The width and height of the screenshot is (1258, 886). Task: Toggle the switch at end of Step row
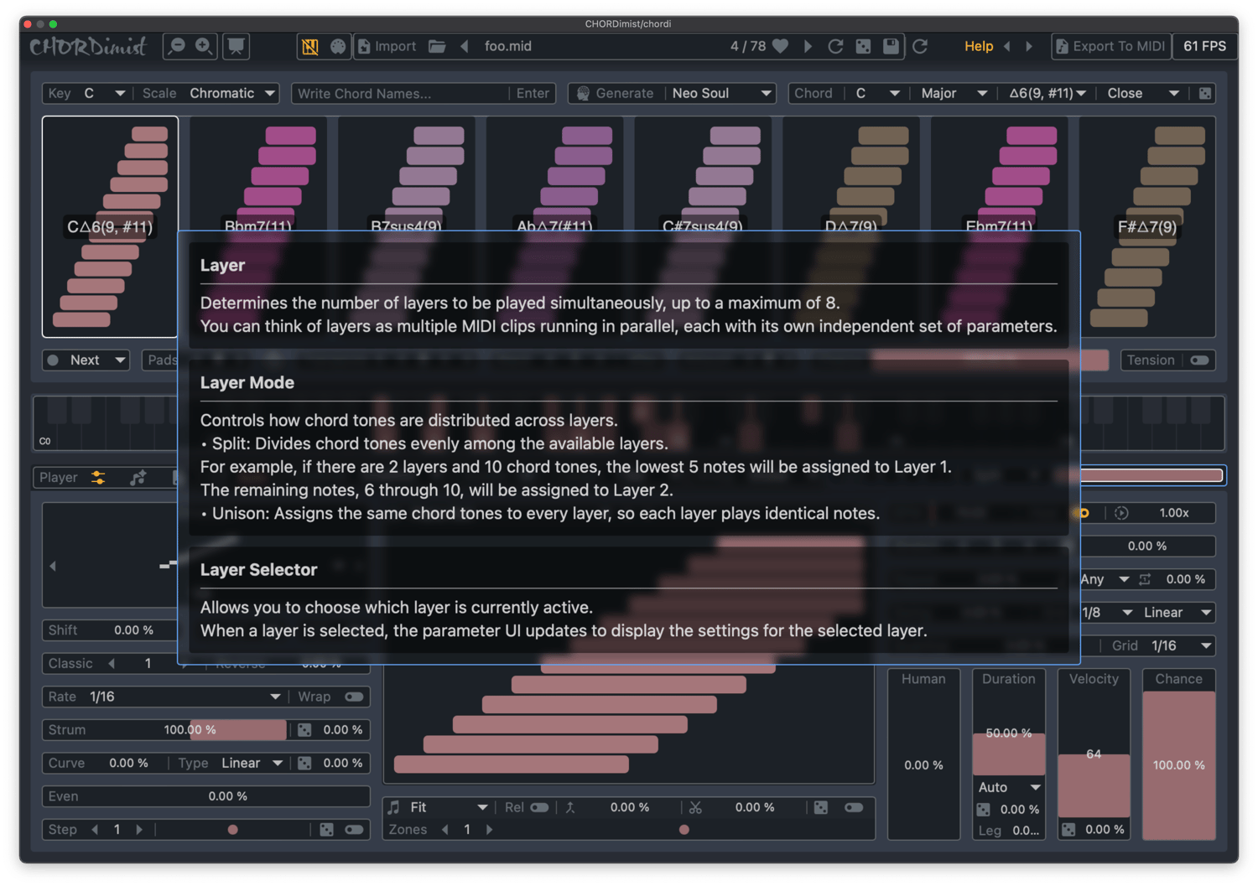tap(354, 829)
